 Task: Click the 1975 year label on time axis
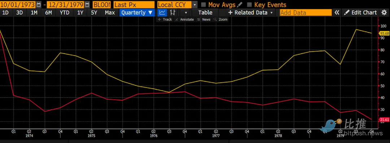coord(91,136)
